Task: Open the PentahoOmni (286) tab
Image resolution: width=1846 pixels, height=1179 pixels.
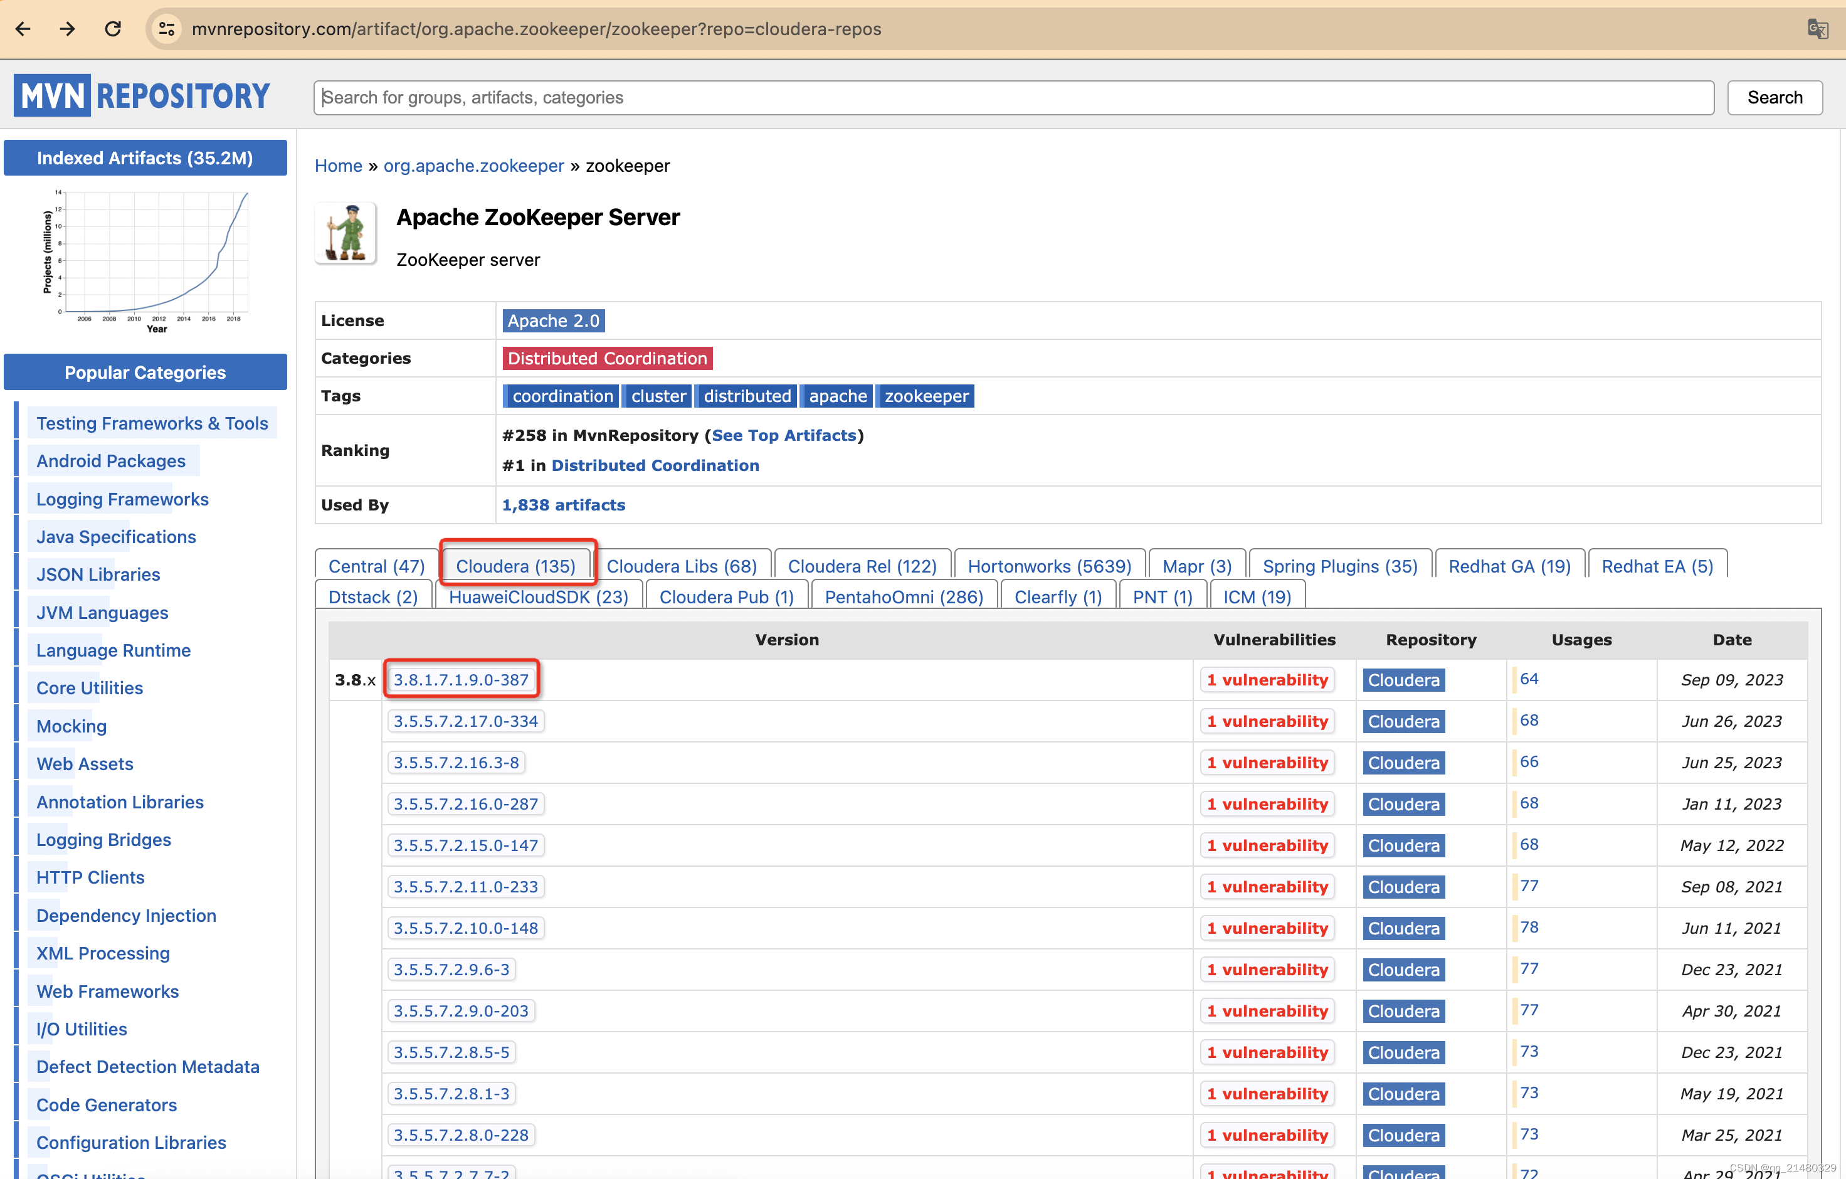Action: (x=904, y=596)
